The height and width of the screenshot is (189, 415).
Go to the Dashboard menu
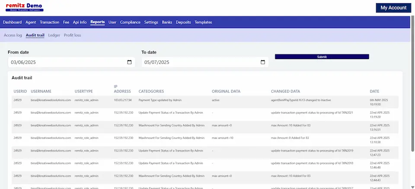coord(12,22)
